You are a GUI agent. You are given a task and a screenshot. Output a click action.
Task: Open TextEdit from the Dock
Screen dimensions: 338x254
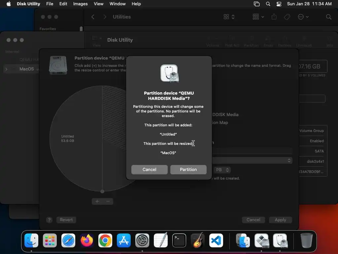click(x=161, y=240)
